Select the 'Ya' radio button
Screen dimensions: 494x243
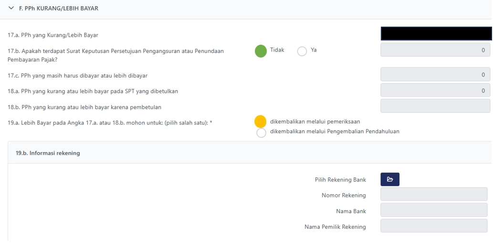[x=302, y=51]
